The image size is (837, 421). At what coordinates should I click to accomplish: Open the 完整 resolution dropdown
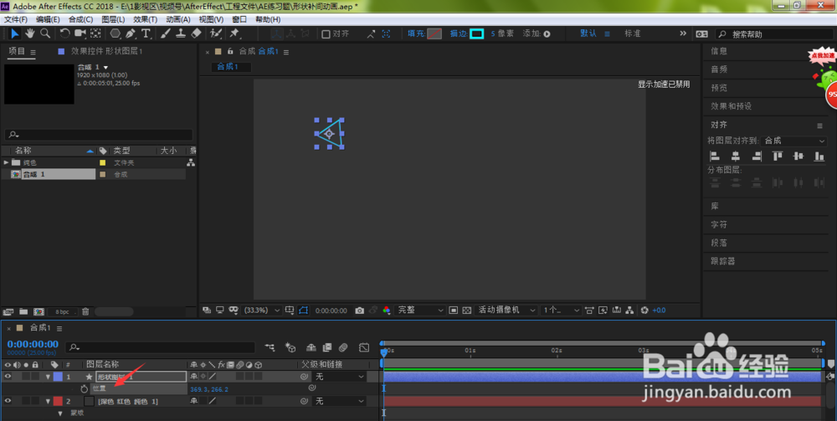(421, 310)
